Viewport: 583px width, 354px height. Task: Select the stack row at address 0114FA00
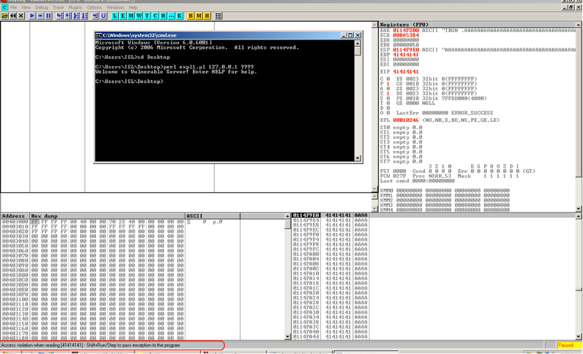click(330, 254)
